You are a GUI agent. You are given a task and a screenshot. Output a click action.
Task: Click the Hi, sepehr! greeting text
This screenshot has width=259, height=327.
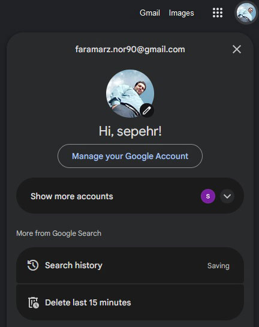[x=130, y=131]
